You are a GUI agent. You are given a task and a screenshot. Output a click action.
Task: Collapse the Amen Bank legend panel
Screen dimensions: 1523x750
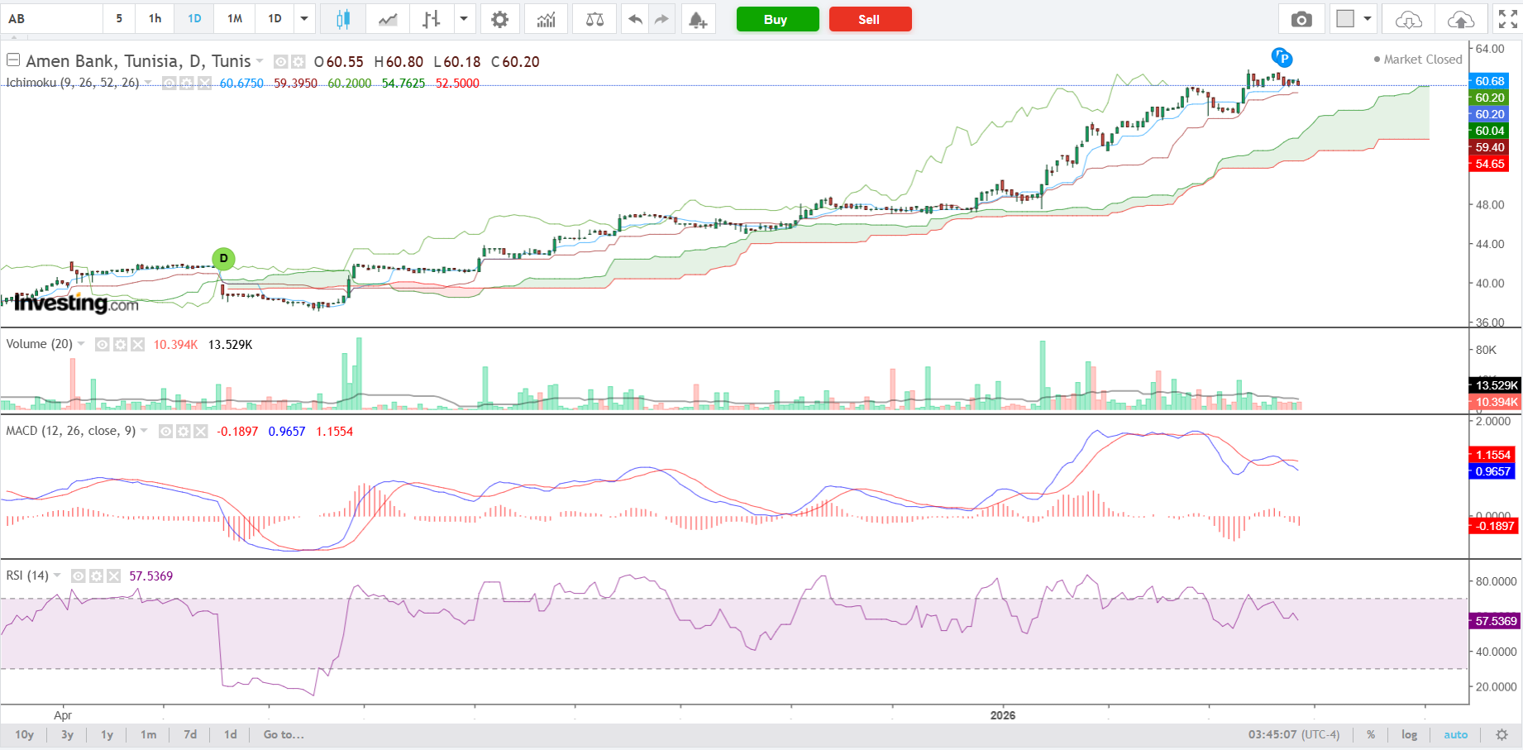click(x=13, y=60)
